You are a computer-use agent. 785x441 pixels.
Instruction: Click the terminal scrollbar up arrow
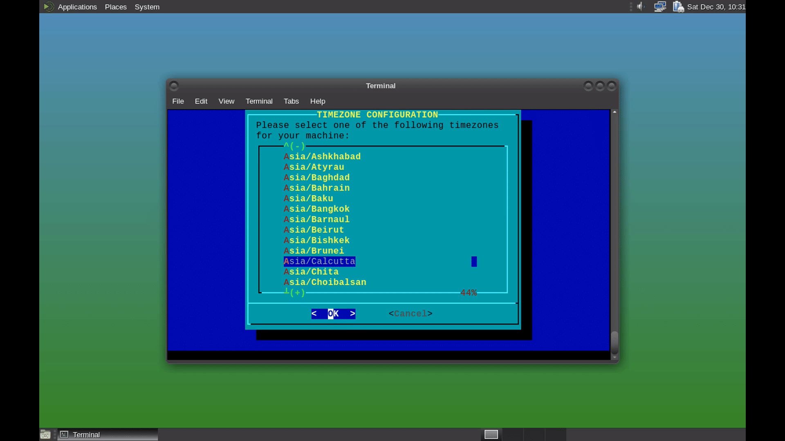point(614,112)
